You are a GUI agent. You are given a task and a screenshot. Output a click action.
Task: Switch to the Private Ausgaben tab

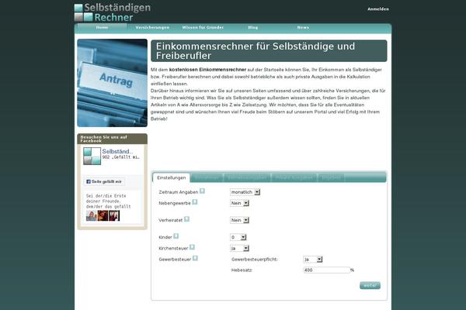[x=294, y=177]
